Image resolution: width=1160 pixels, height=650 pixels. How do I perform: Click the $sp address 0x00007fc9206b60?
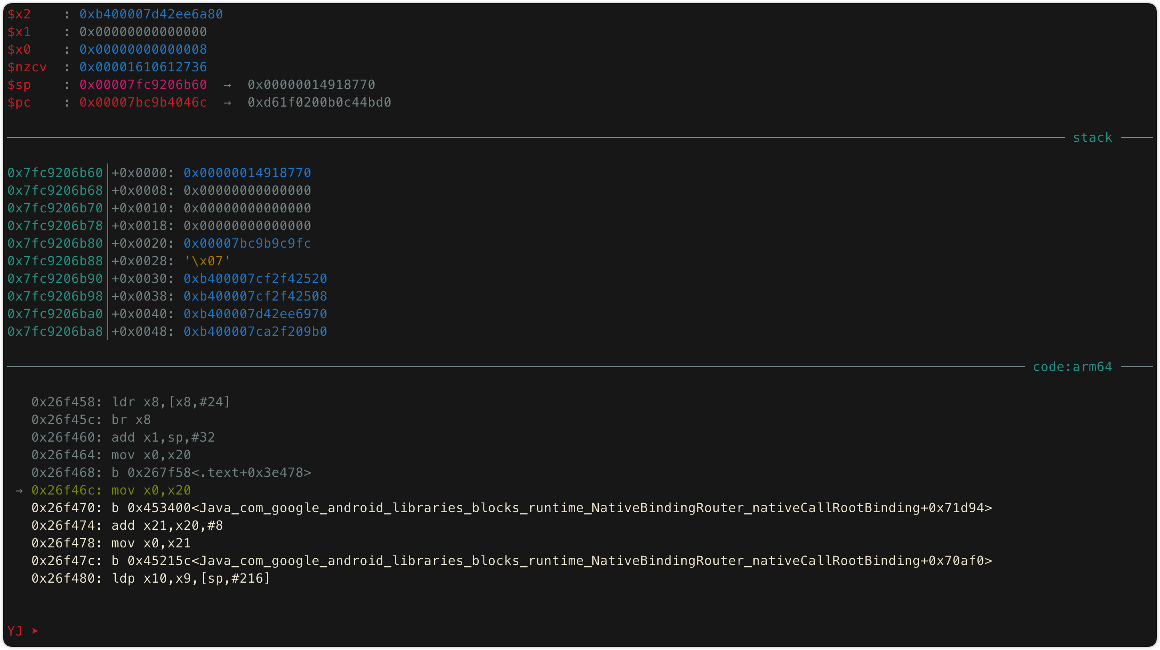click(143, 85)
